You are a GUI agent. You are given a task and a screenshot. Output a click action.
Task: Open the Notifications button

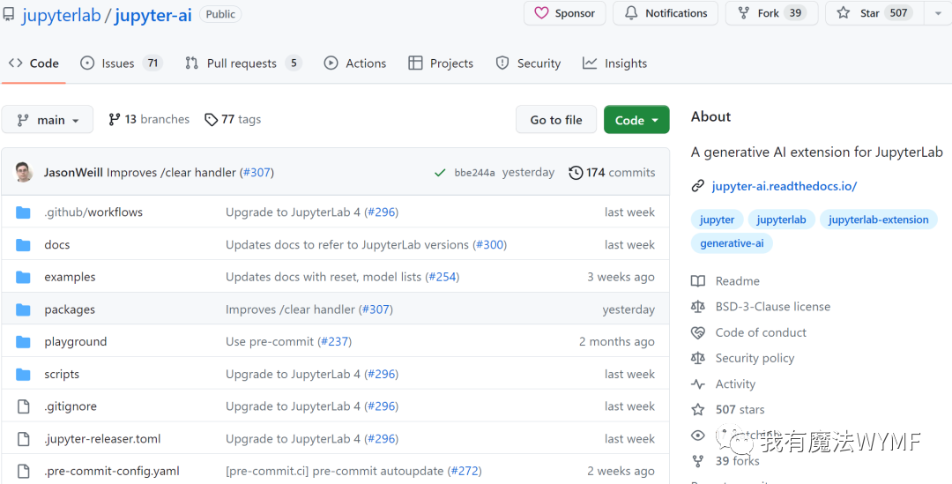(x=665, y=12)
